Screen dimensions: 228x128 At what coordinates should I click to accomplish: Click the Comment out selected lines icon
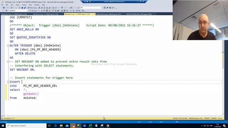point(71,11)
